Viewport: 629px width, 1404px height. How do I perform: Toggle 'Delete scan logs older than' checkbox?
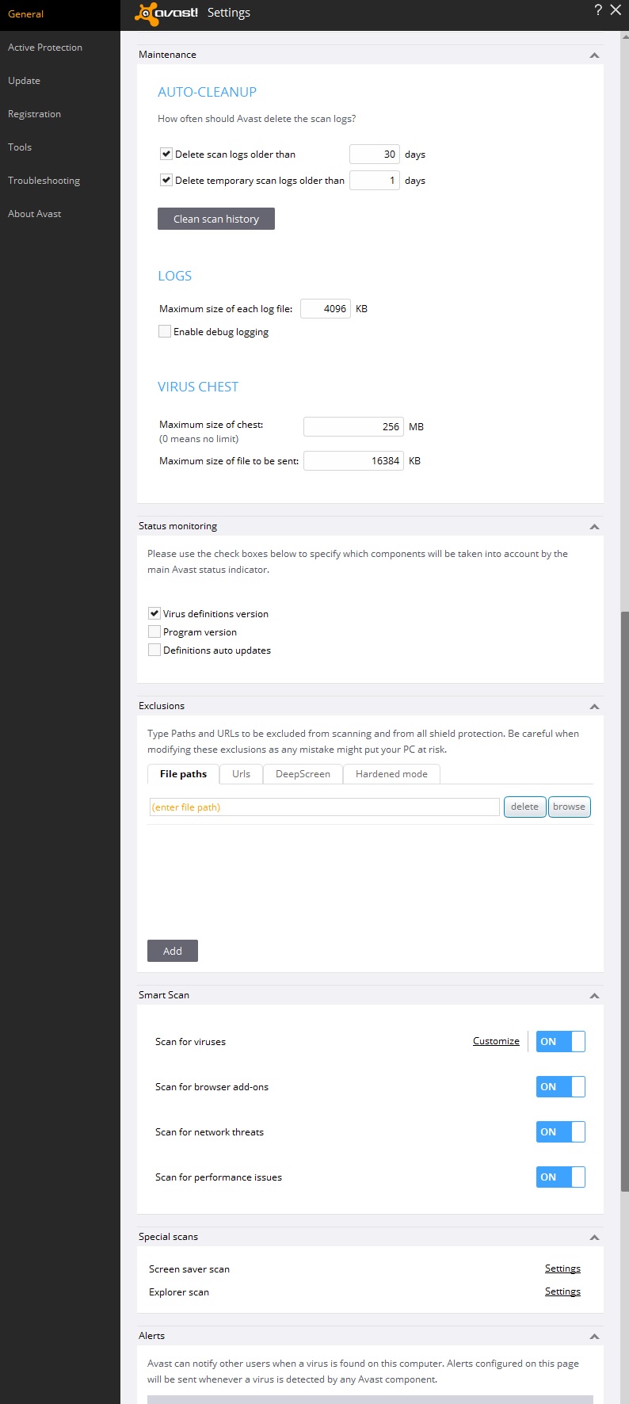tap(166, 154)
